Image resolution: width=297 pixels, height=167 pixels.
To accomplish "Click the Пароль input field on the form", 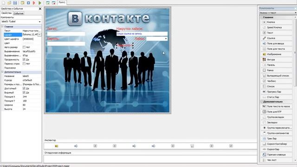I will [66, 44].
